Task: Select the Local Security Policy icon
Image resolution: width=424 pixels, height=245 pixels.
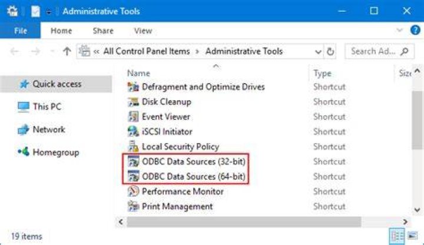Action: click(x=133, y=147)
